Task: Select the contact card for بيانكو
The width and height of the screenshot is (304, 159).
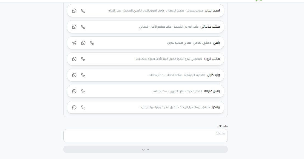Action: [164, 107]
